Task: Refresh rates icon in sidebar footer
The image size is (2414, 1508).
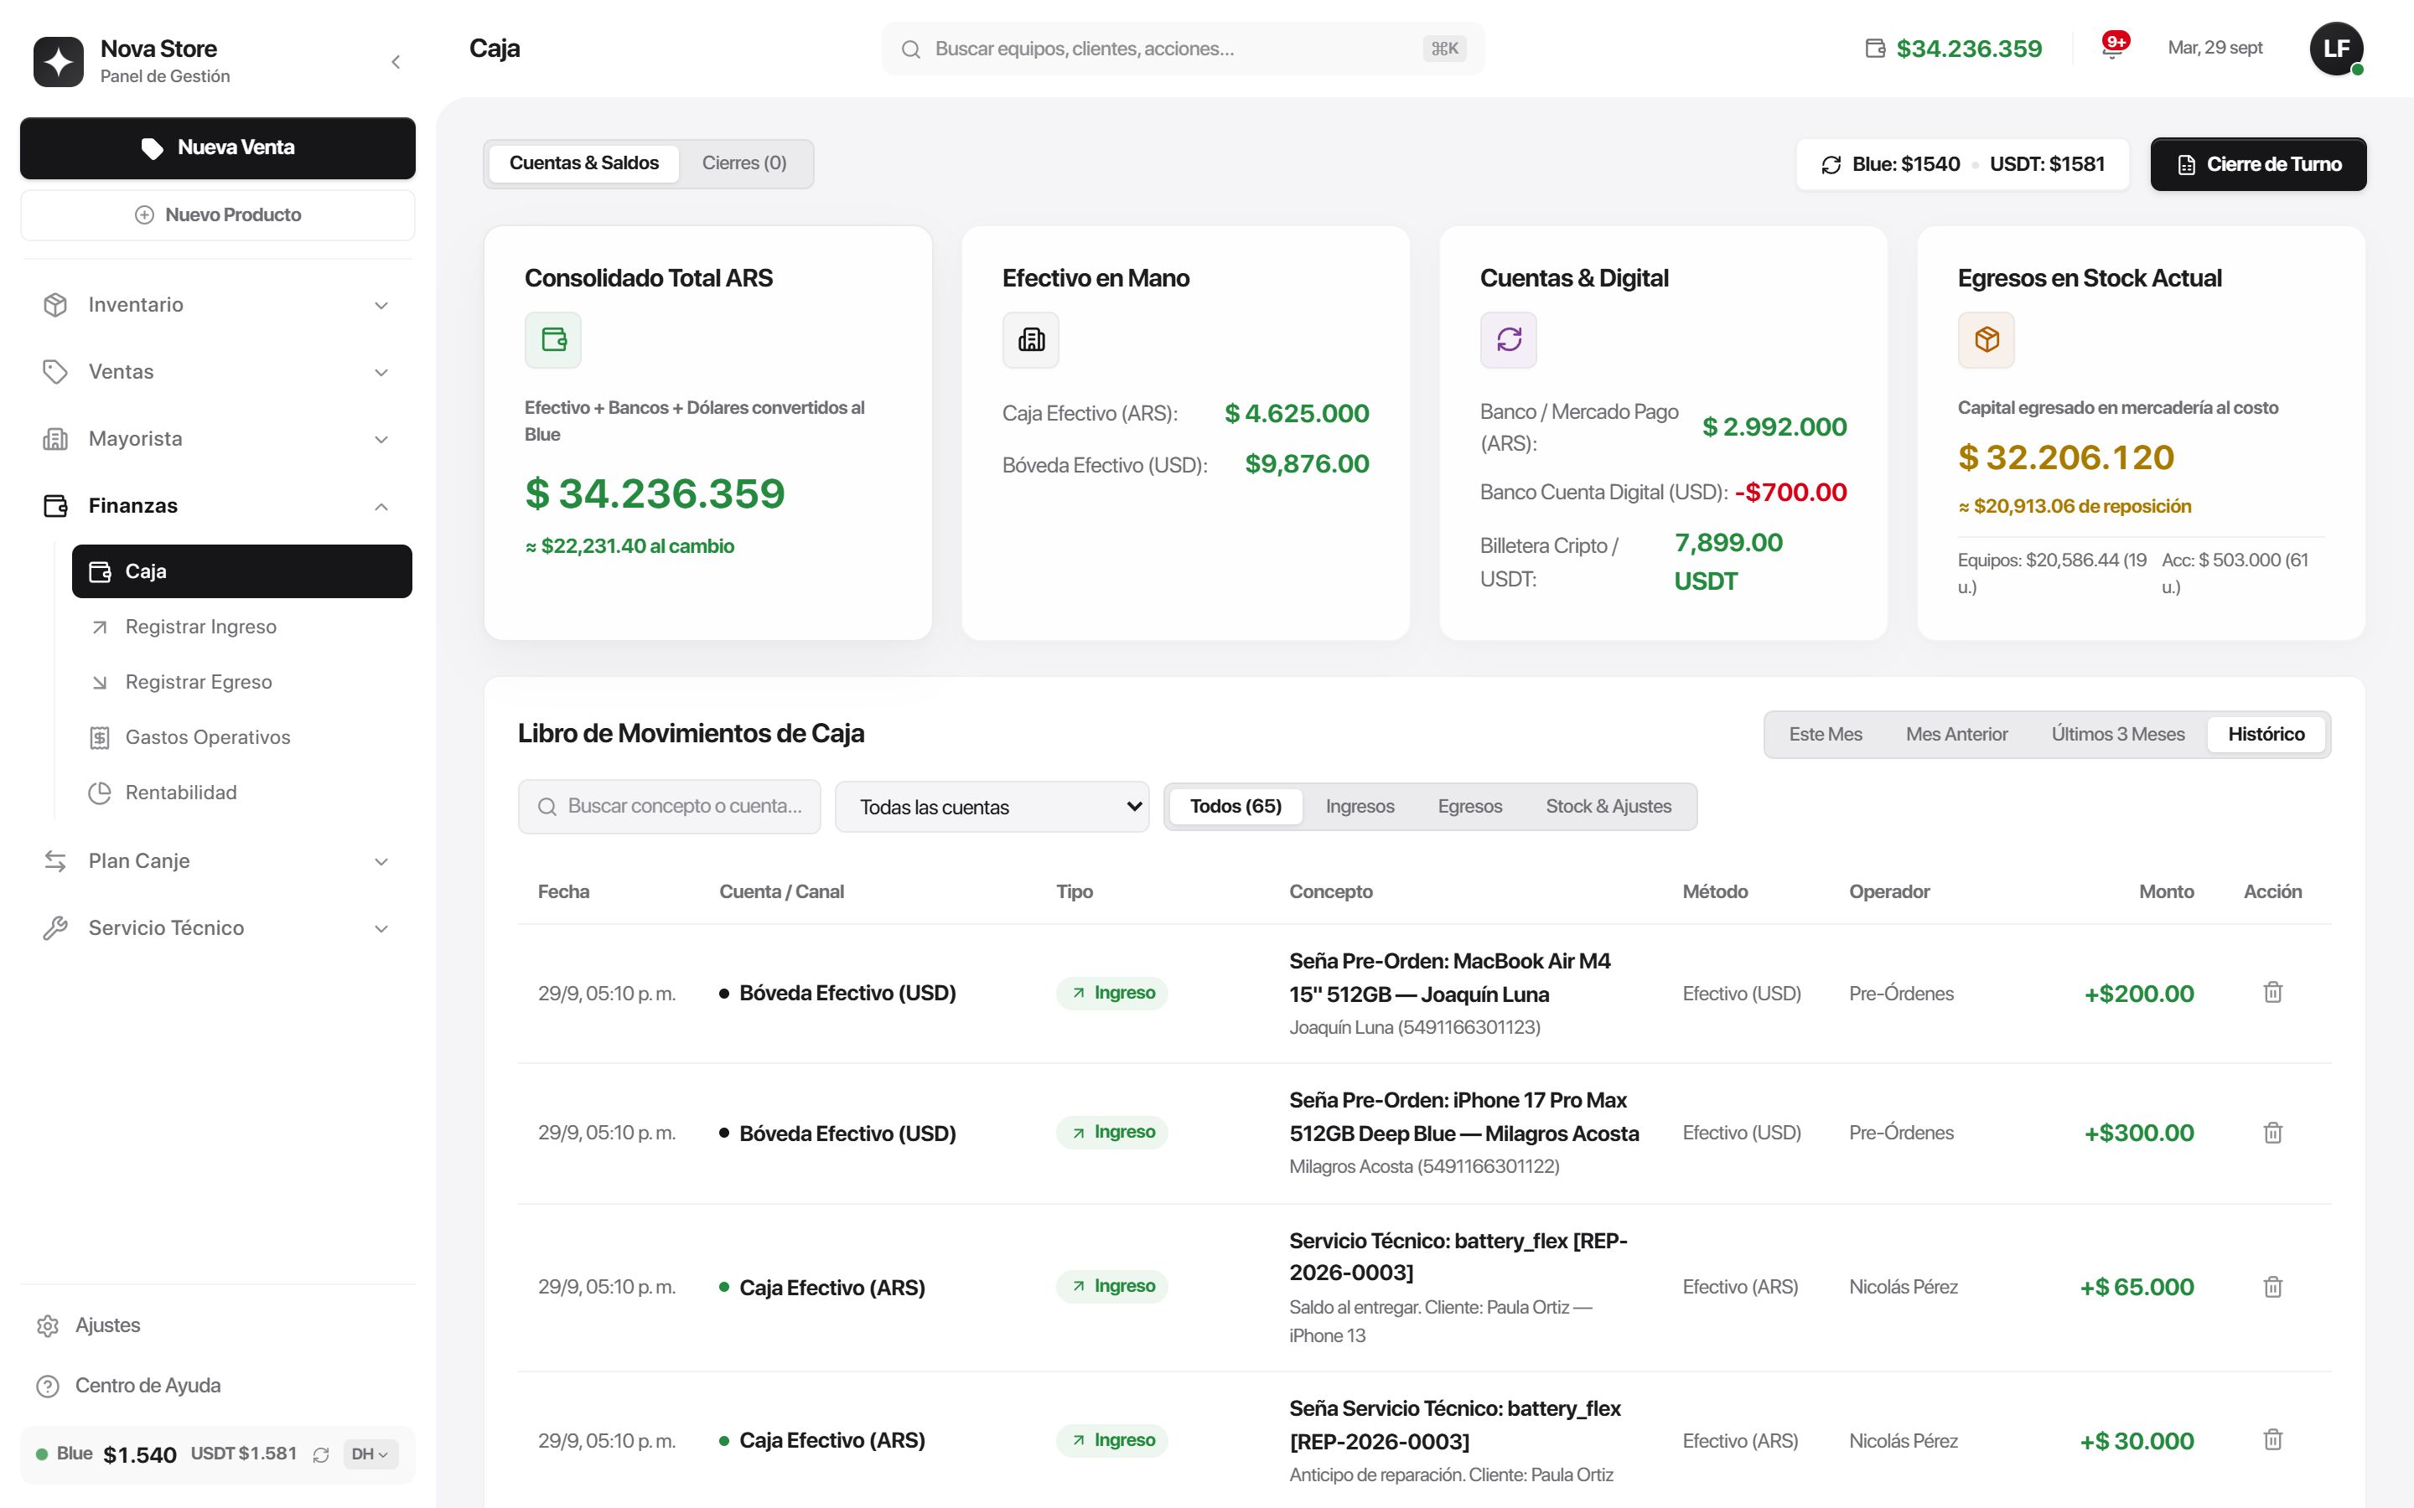Action: (321, 1455)
